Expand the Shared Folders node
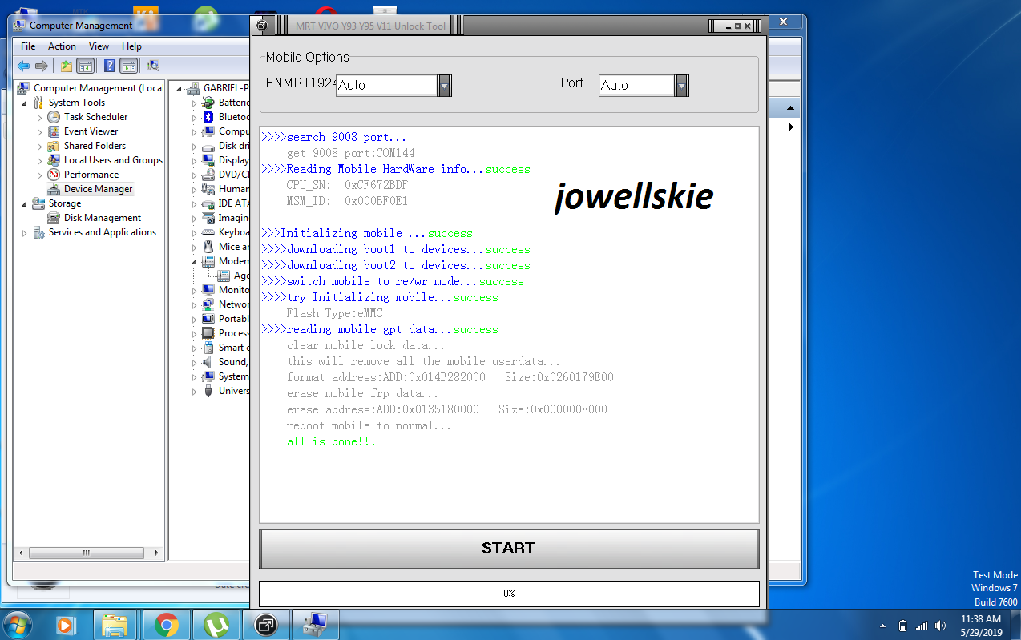This screenshot has height=640, width=1021. [39, 146]
